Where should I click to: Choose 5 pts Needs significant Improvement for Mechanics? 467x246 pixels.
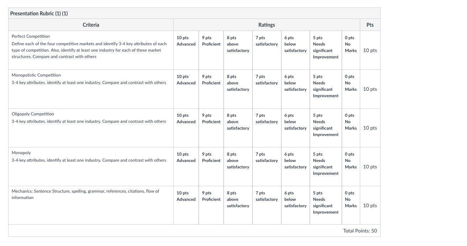[x=326, y=205]
